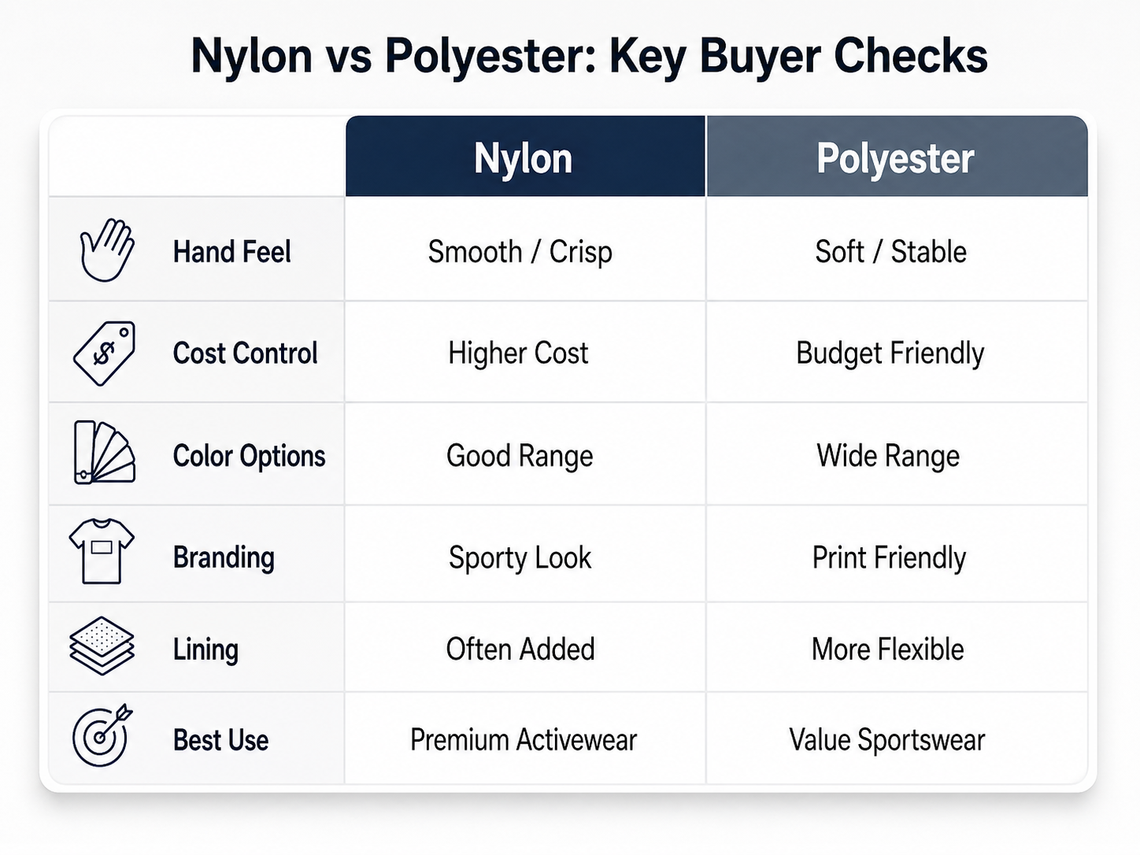Image resolution: width=1140 pixels, height=855 pixels.
Task: Click the target Best Use icon
Action: [102, 735]
